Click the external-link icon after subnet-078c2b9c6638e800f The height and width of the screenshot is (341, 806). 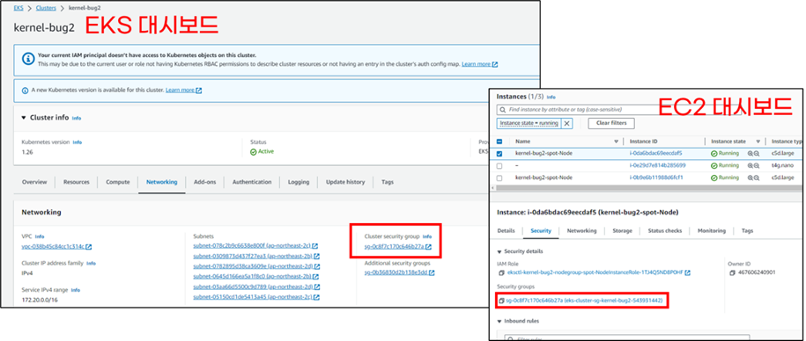pos(315,246)
